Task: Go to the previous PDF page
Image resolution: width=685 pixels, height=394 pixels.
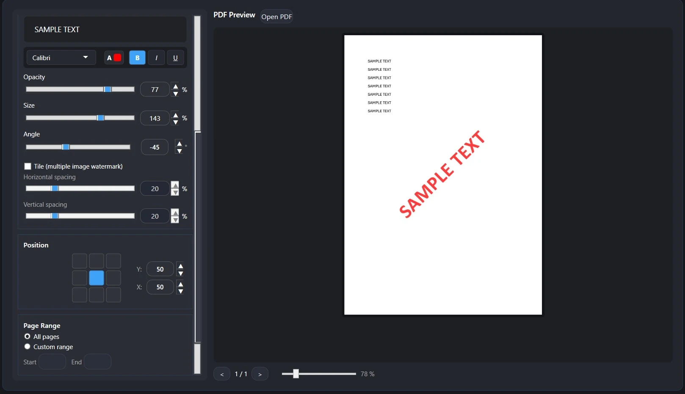Action: coord(221,374)
